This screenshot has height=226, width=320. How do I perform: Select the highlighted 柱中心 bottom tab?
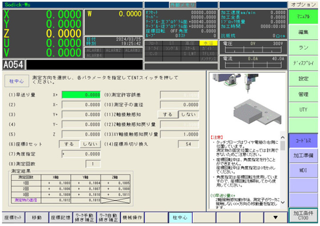point(180,218)
